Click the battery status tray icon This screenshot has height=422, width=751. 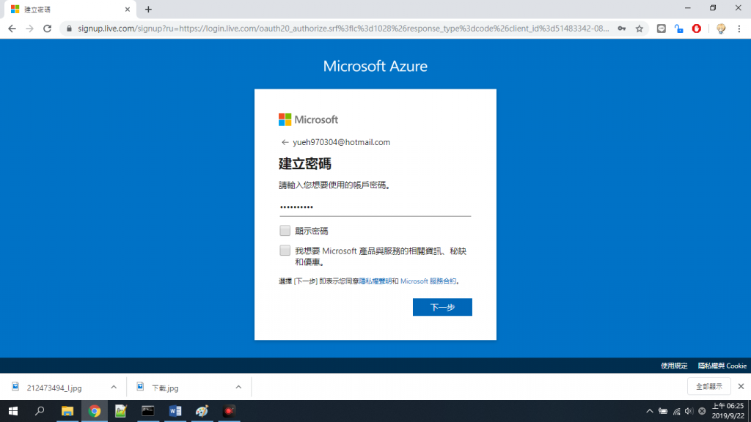[x=663, y=411]
